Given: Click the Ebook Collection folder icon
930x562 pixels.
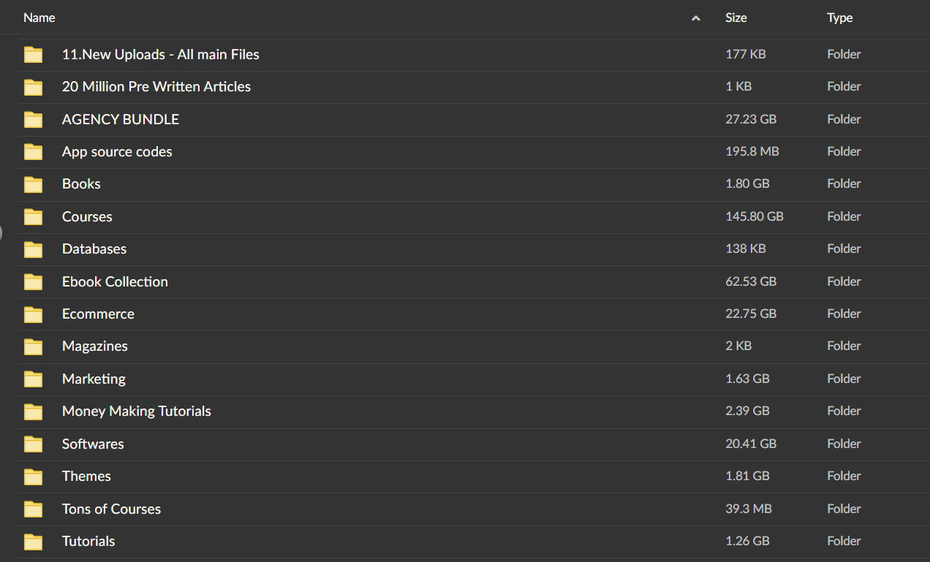Looking at the screenshot, I should click(34, 282).
